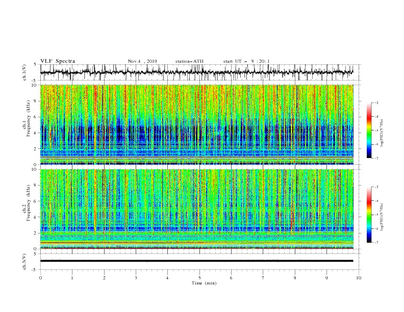Click the ch.1 spectrogram color bar
The width and height of the screenshot is (404, 312).
(369, 131)
